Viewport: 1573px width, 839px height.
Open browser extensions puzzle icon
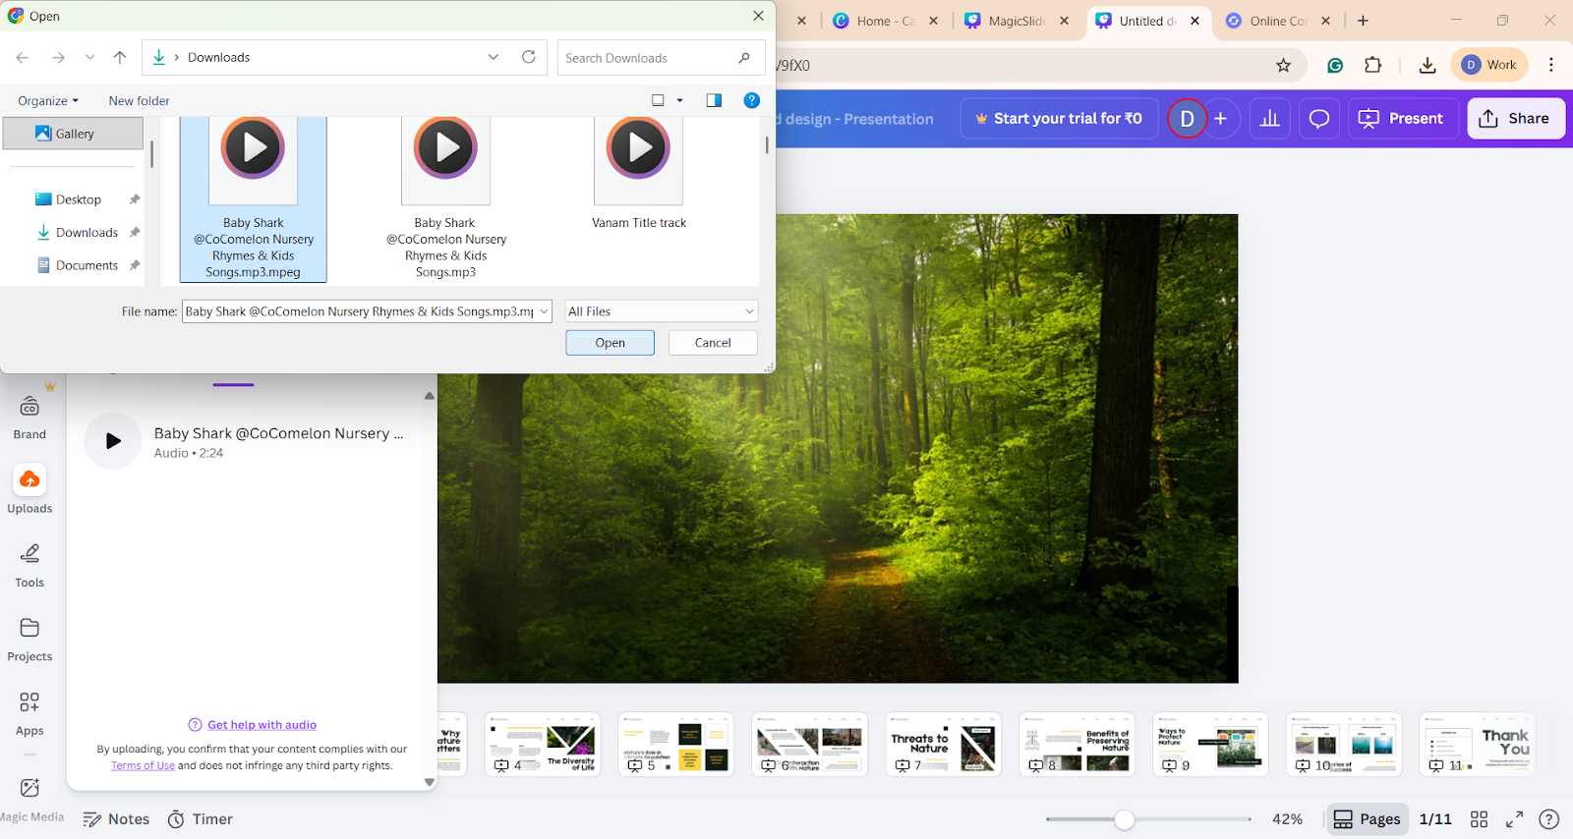(x=1373, y=65)
